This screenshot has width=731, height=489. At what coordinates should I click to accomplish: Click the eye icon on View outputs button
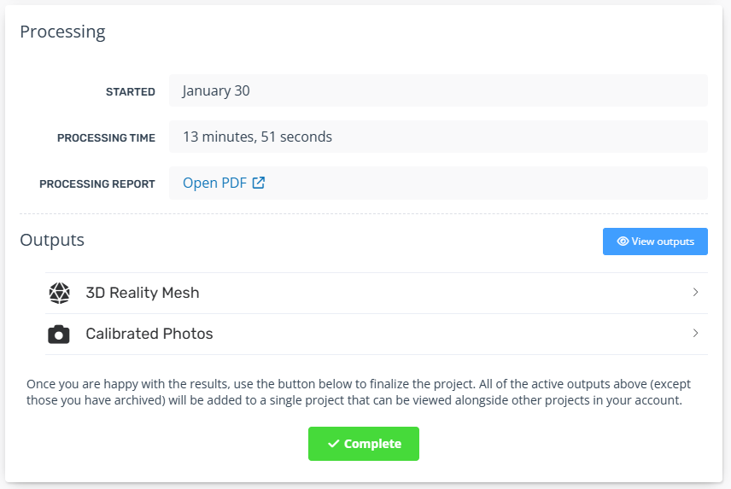(x=623, y=242)
